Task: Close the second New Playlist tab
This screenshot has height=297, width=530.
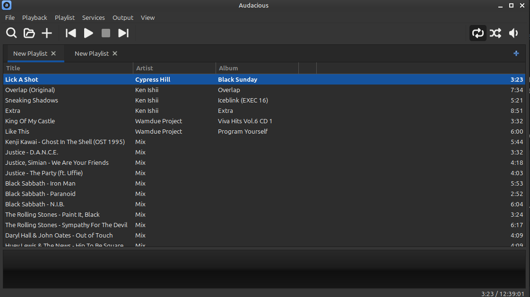Action: click(115, 53)
